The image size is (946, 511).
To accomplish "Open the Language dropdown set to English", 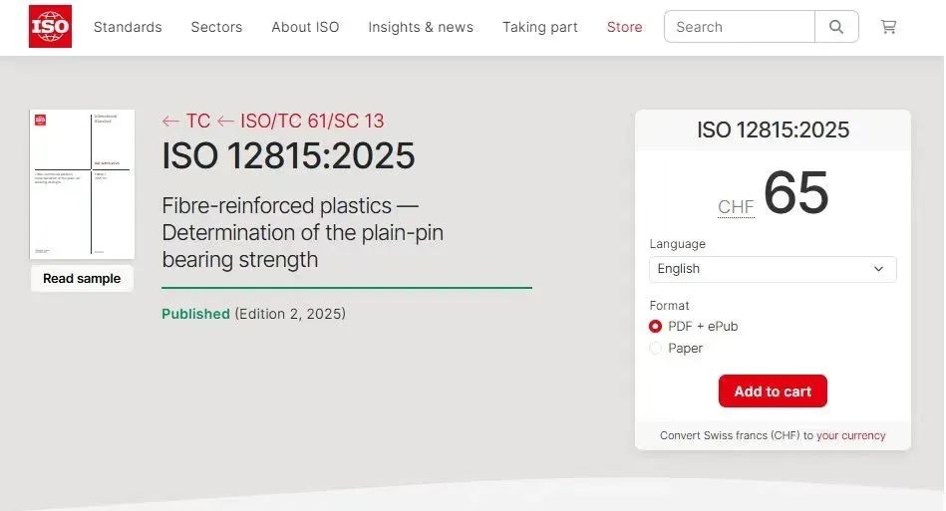I will [x=773, y=269].
